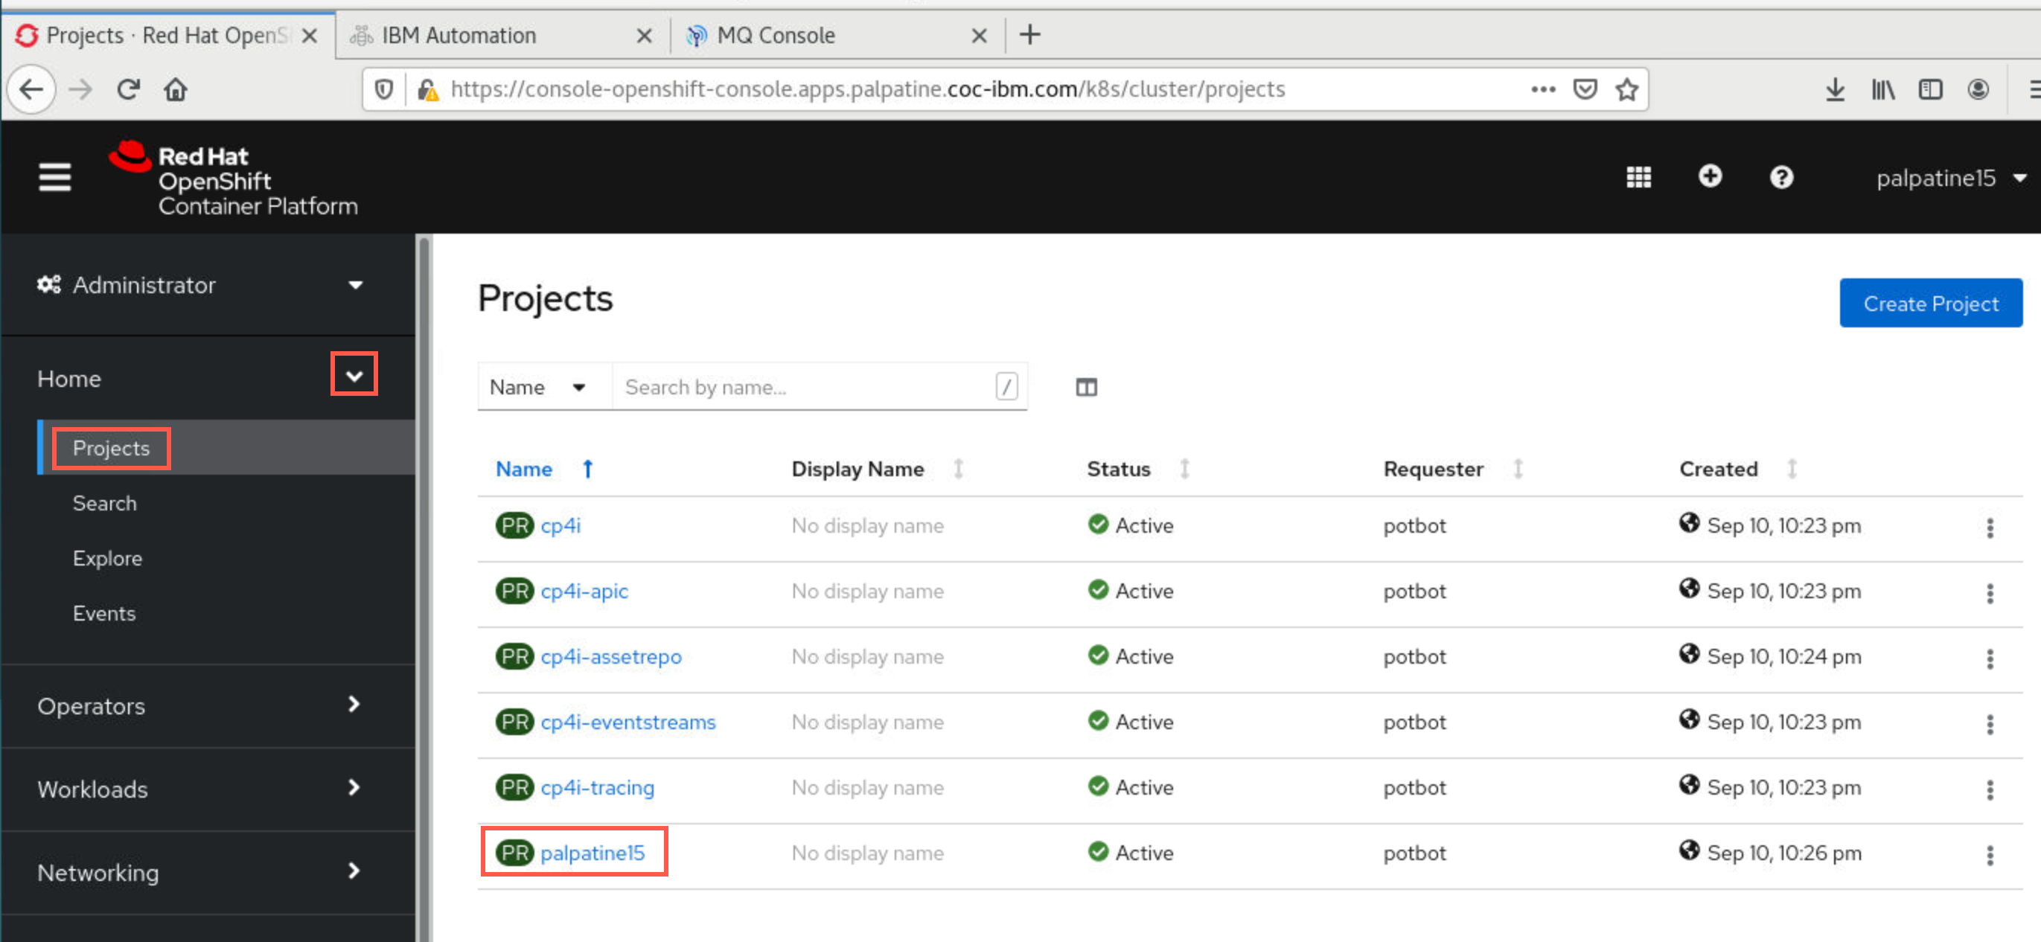Go to browser home page icon
Image resolution: width=2041 pixels, height=942 pixels.
[x=175, y=89]
